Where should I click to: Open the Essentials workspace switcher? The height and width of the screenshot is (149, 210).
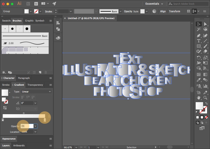[x=154, y=4]
